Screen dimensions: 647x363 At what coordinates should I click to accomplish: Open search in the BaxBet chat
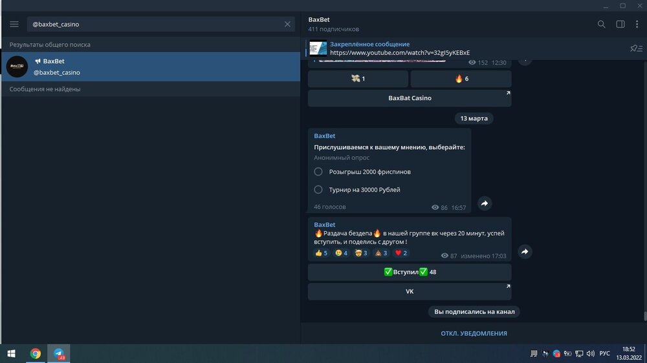(x=601, y=25)
